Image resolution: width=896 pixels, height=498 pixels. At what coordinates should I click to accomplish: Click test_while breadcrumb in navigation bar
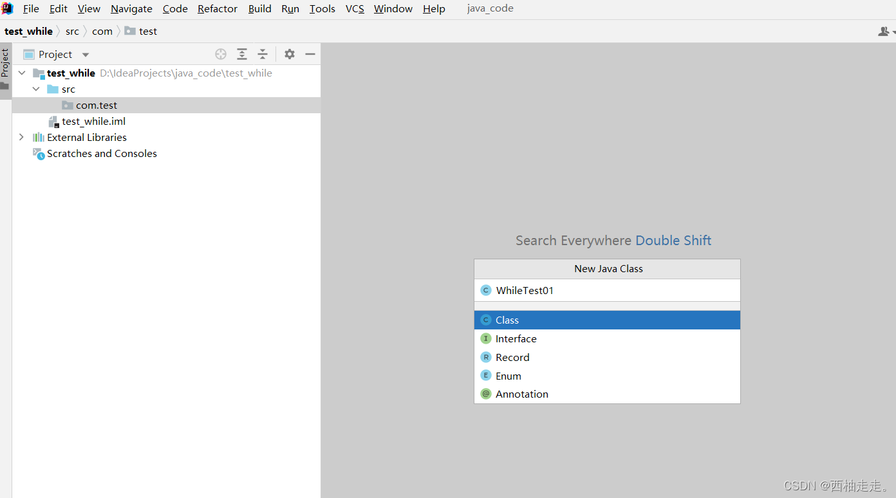click(x=28, y=31)
